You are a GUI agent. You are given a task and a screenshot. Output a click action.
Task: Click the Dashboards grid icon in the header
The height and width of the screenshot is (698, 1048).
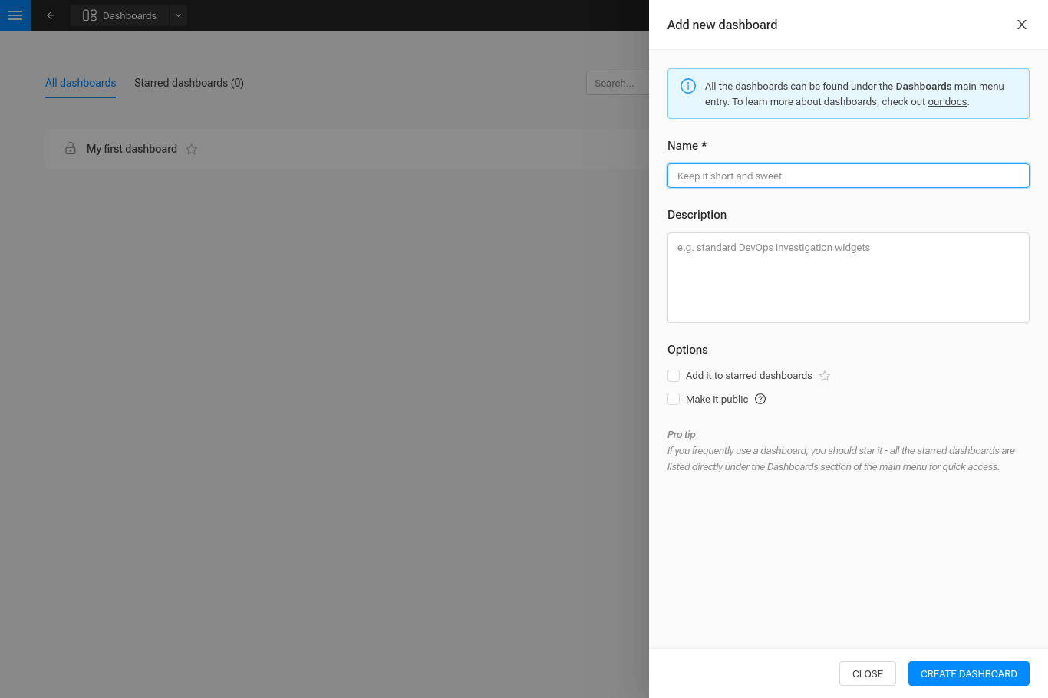pos(90,15)
